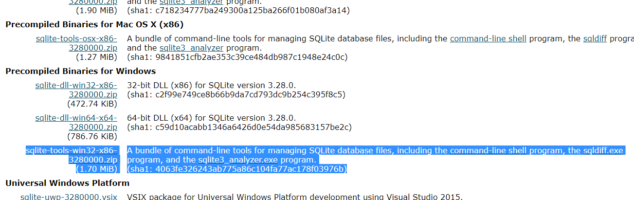Click 'Precompiled Binaries for Mac OS X' heading

(94, 24)
